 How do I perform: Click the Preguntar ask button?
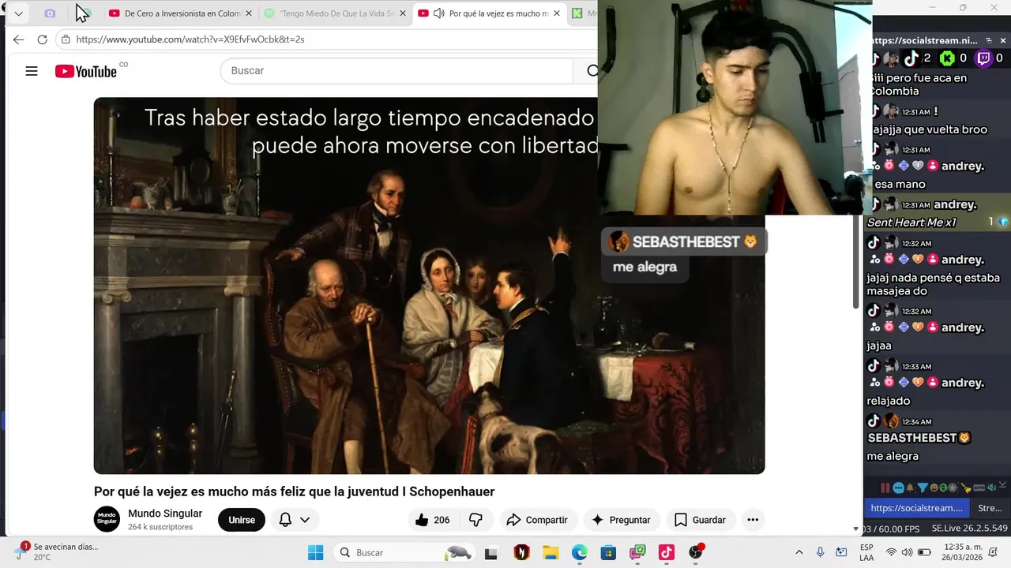point(621,520)
